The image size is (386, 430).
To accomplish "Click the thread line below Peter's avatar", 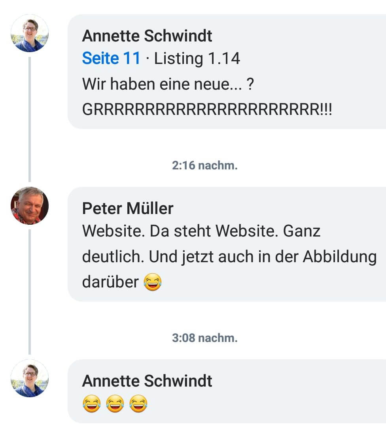I will click(30, 292).
